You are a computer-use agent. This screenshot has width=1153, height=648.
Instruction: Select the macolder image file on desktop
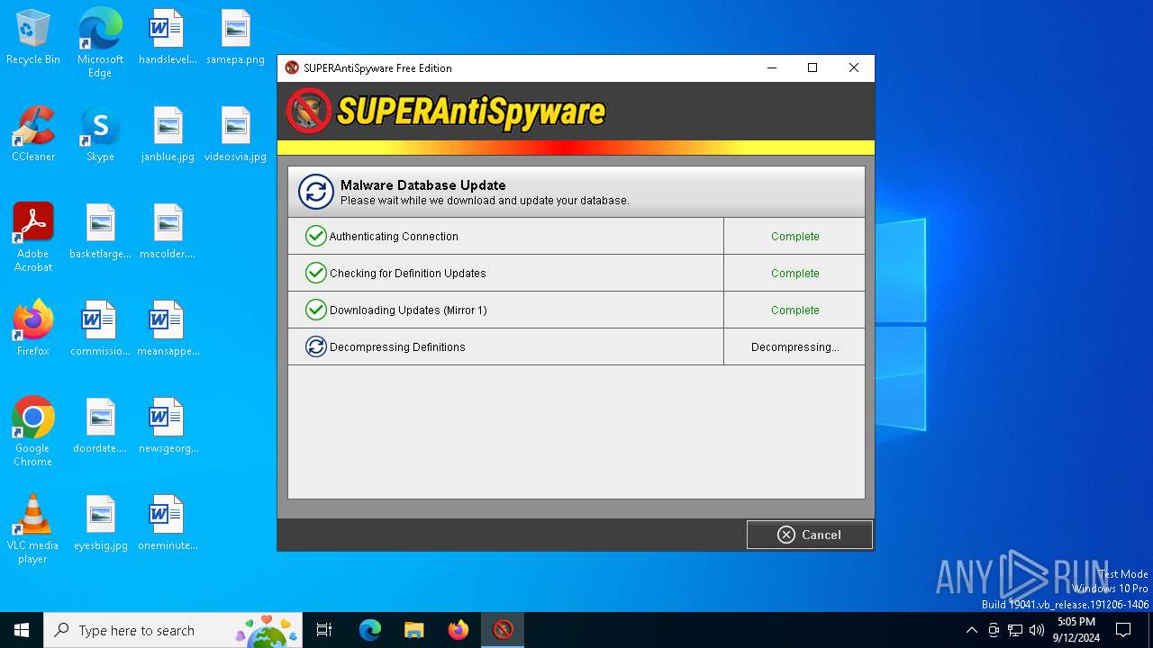pyautogui.click(x=168, y=232)
